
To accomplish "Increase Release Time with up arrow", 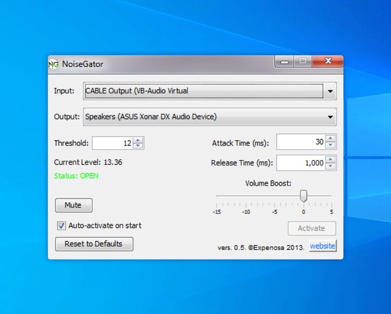I will click(331, 159).
